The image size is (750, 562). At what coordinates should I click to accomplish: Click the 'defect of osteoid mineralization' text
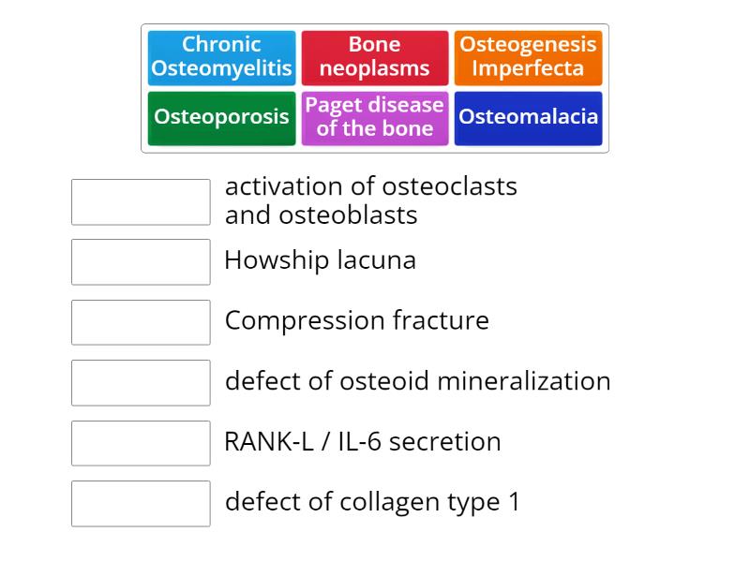click(x=417, y=381)
